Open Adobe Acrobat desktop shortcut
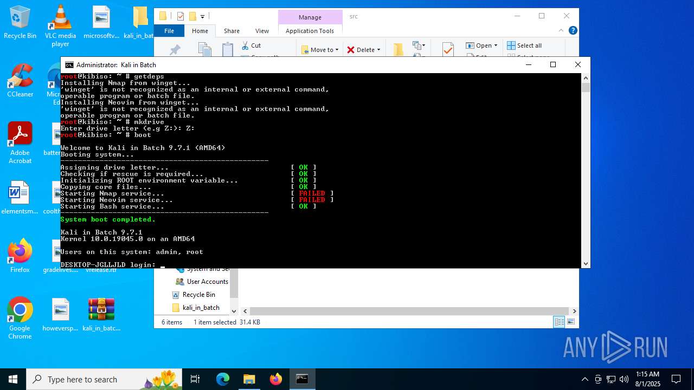The width and height of the screenshot is (694, 390). pos(20,142)
